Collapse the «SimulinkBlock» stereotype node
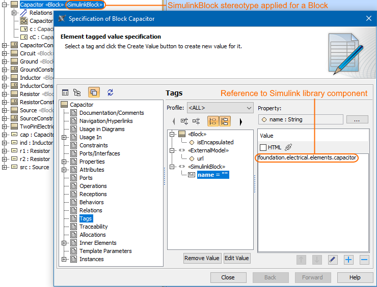 [x=173, y=167]
